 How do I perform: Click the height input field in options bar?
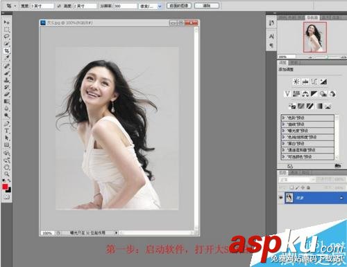[x=85, y=6]
